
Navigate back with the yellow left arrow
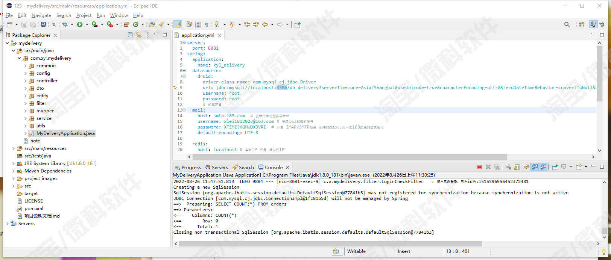[265, 24]
